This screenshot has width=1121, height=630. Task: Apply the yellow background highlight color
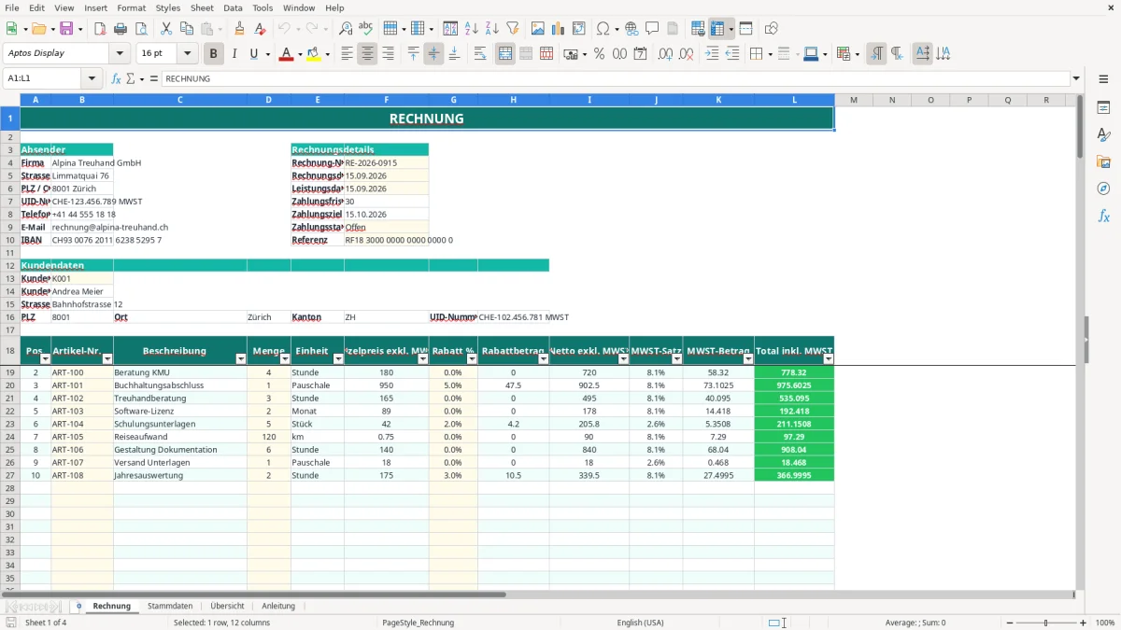point(313,54)
